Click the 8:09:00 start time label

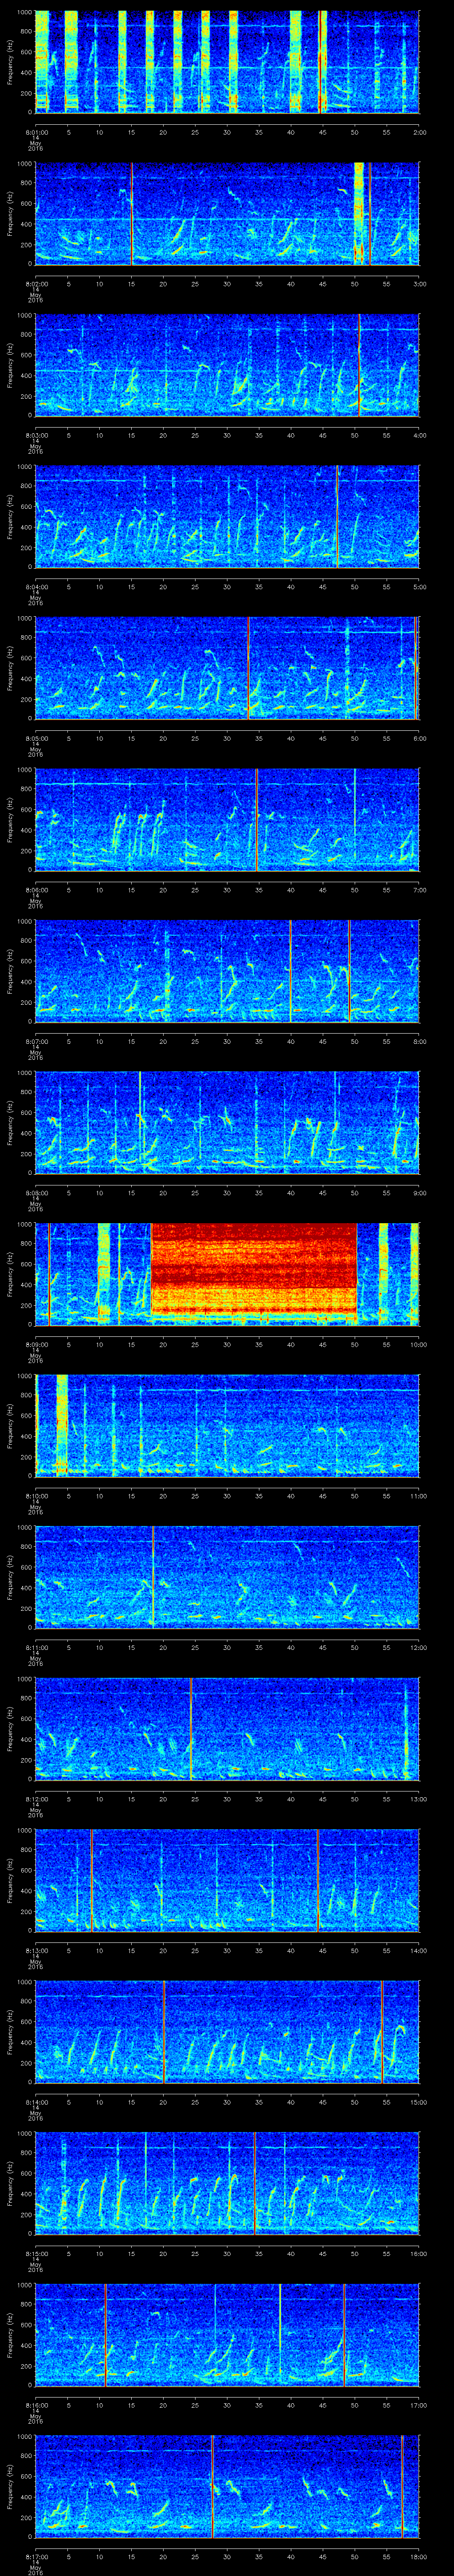click(36, 1344)
